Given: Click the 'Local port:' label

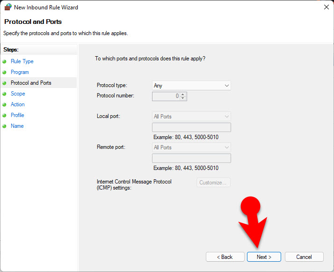Looking at the screenshot, I should (x=109, y=116).
